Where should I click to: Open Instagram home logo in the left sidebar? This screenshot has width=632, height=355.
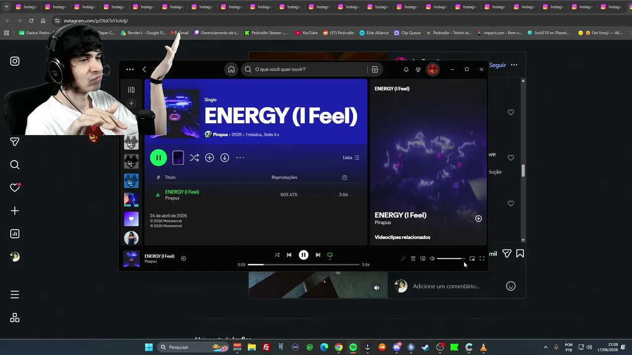[x=15, y=61]
